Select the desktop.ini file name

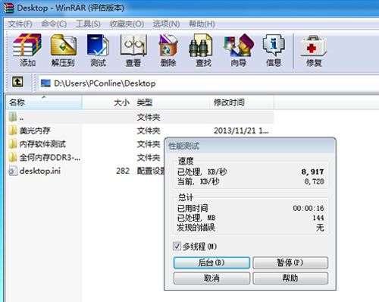pos(40,171)
